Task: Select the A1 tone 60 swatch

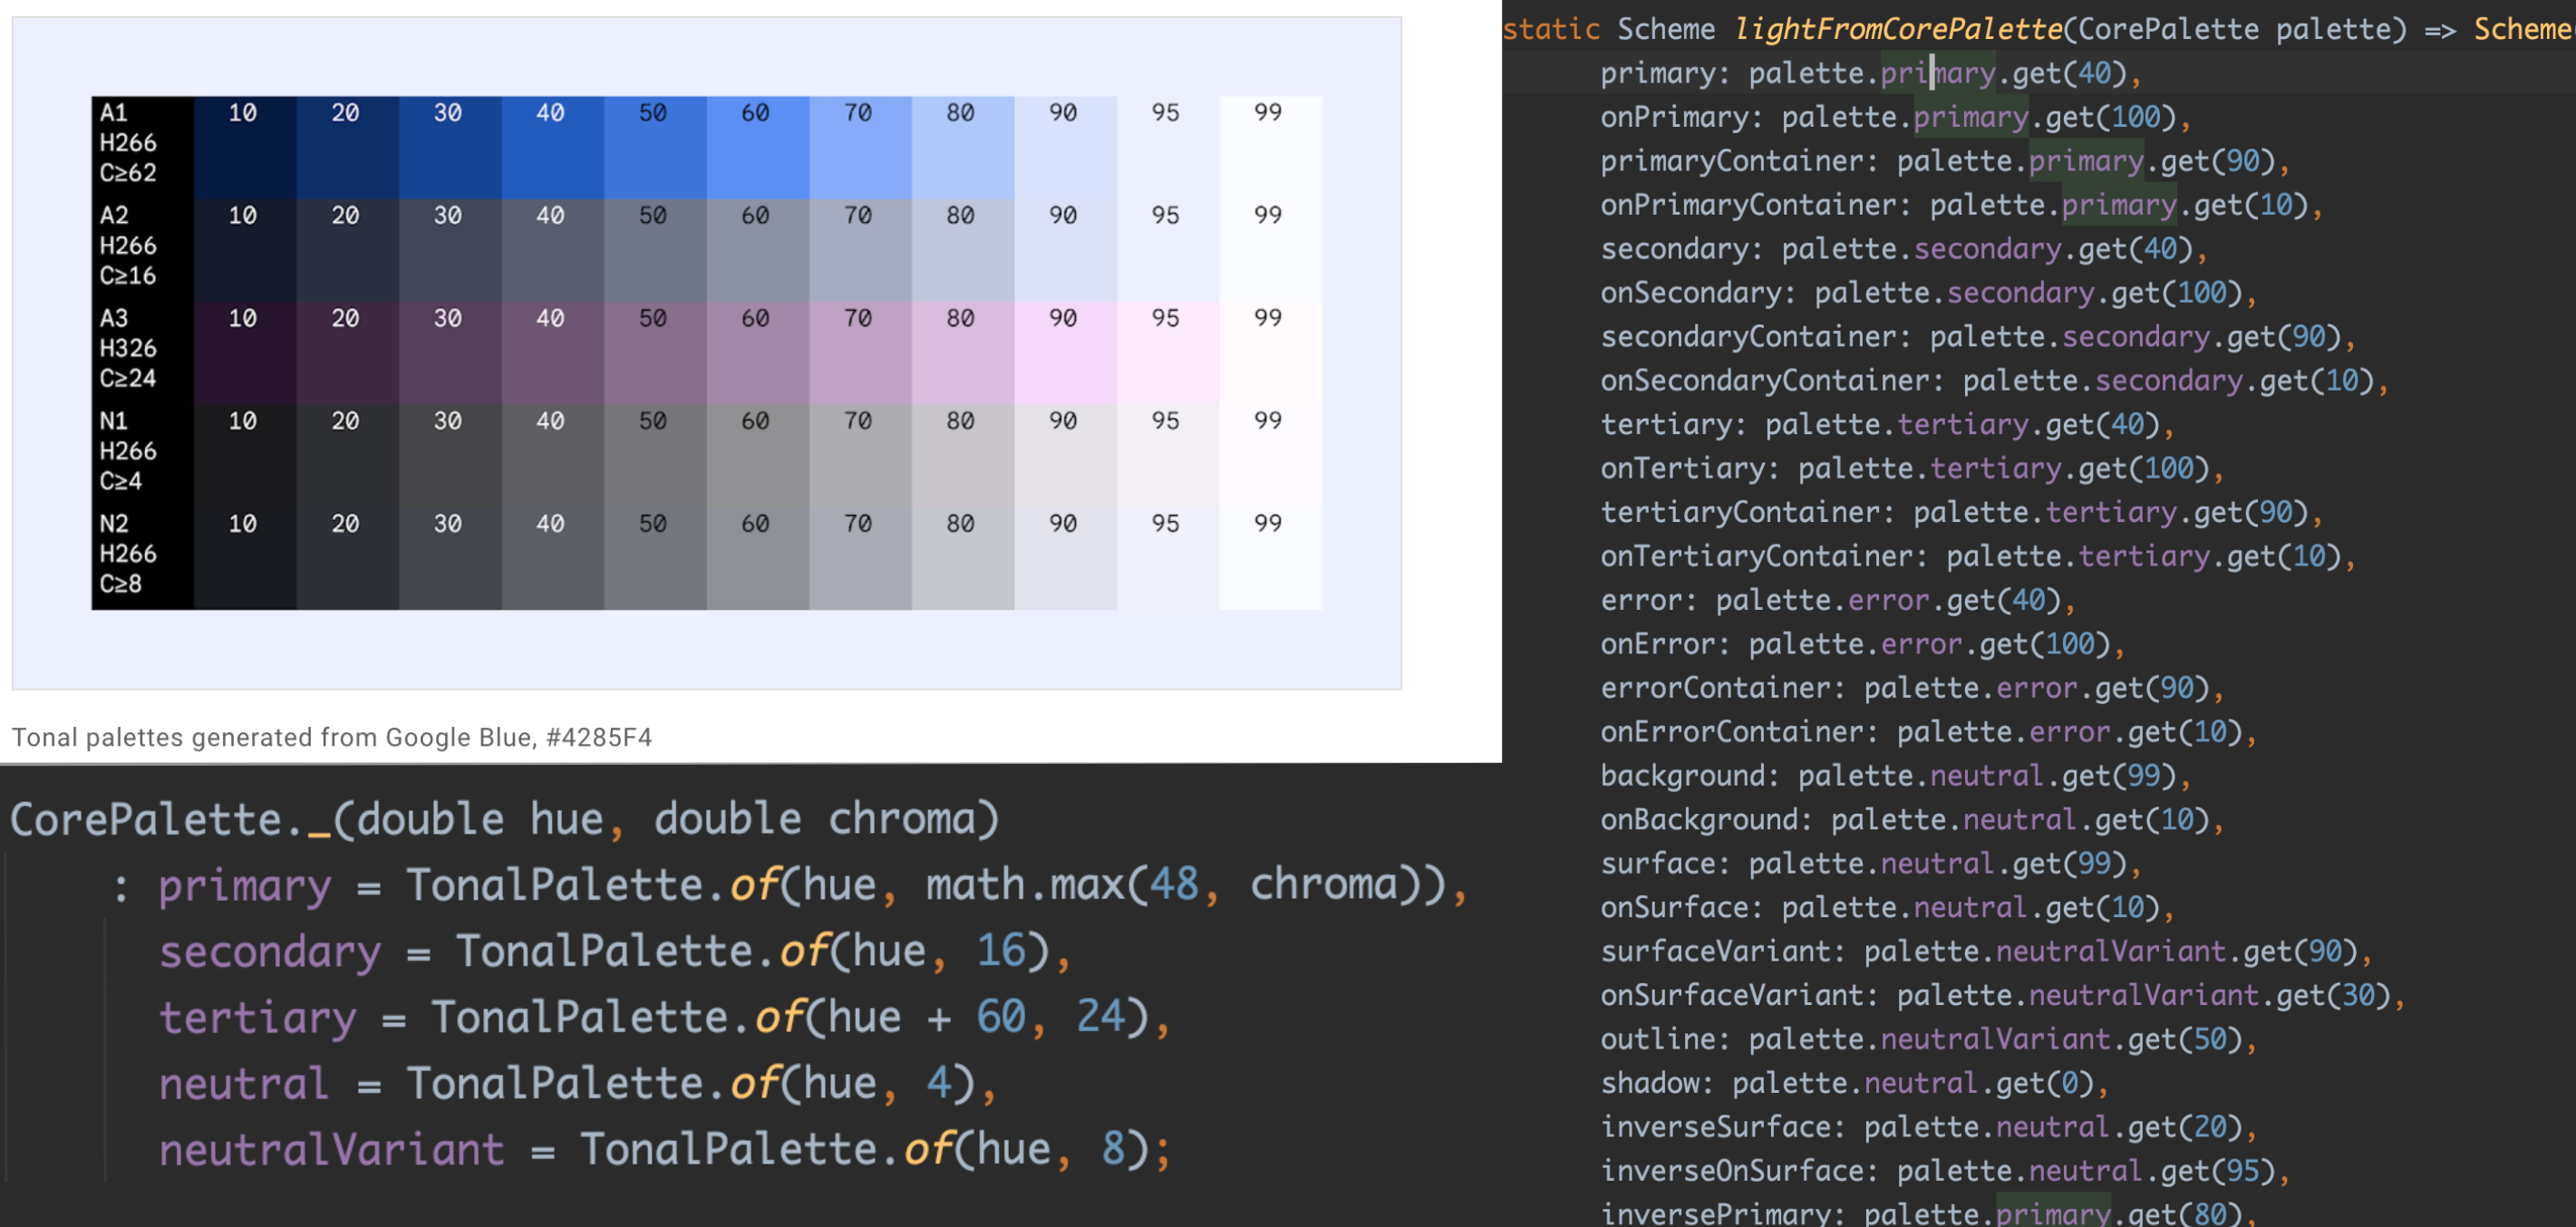Action: [757, 147]
